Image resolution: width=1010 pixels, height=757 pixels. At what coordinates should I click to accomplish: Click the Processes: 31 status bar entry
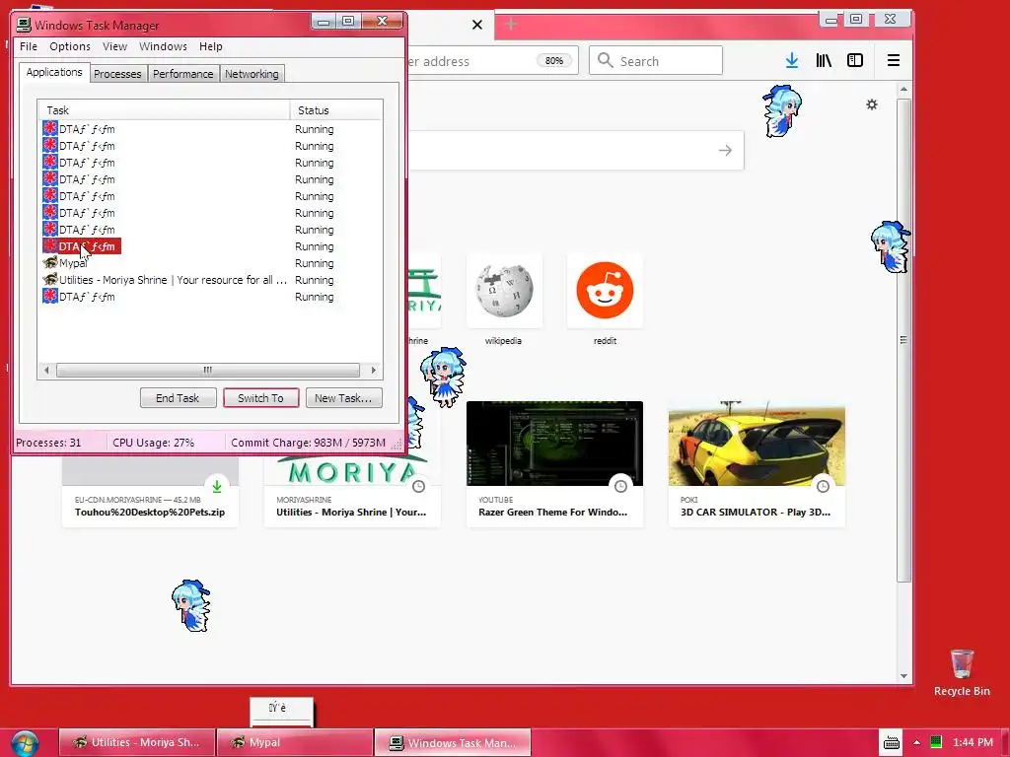click(x=49, y=443)
